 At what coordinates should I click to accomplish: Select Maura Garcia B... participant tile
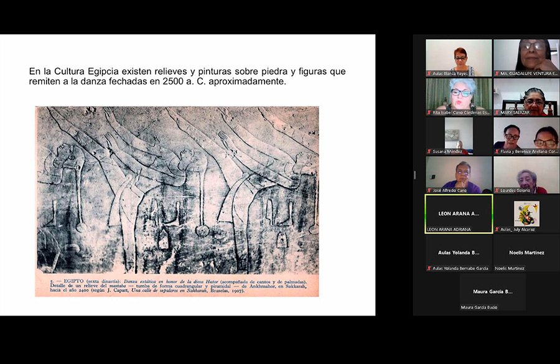tap(493, 291)
